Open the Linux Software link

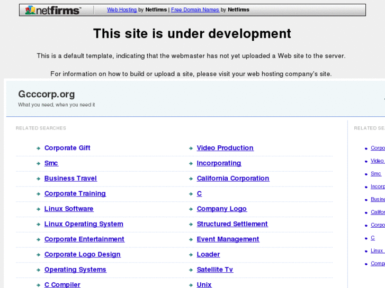69,209
